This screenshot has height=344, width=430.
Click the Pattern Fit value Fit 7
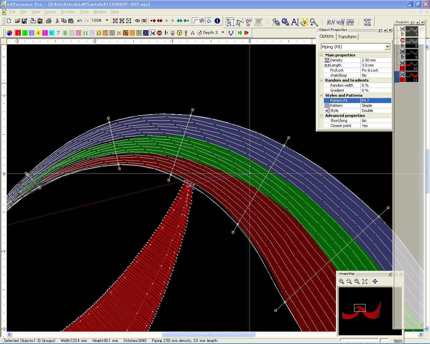(x=376, y=100)
